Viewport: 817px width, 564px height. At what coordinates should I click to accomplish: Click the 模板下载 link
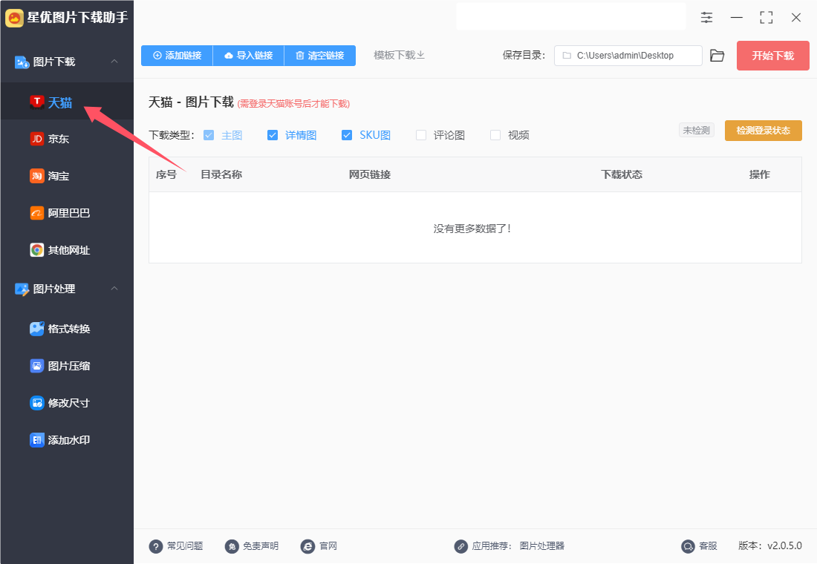point(399,55)
